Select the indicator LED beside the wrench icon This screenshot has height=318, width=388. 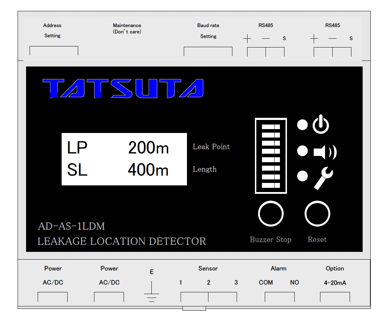point(302,176)
